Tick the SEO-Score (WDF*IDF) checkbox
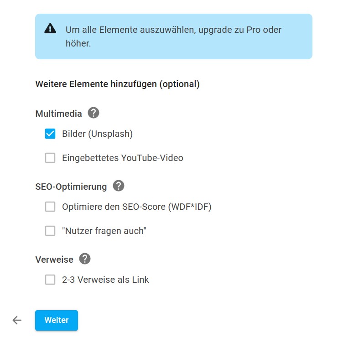Viewport: 343px width, 343px height. click(x=50, y=207)
